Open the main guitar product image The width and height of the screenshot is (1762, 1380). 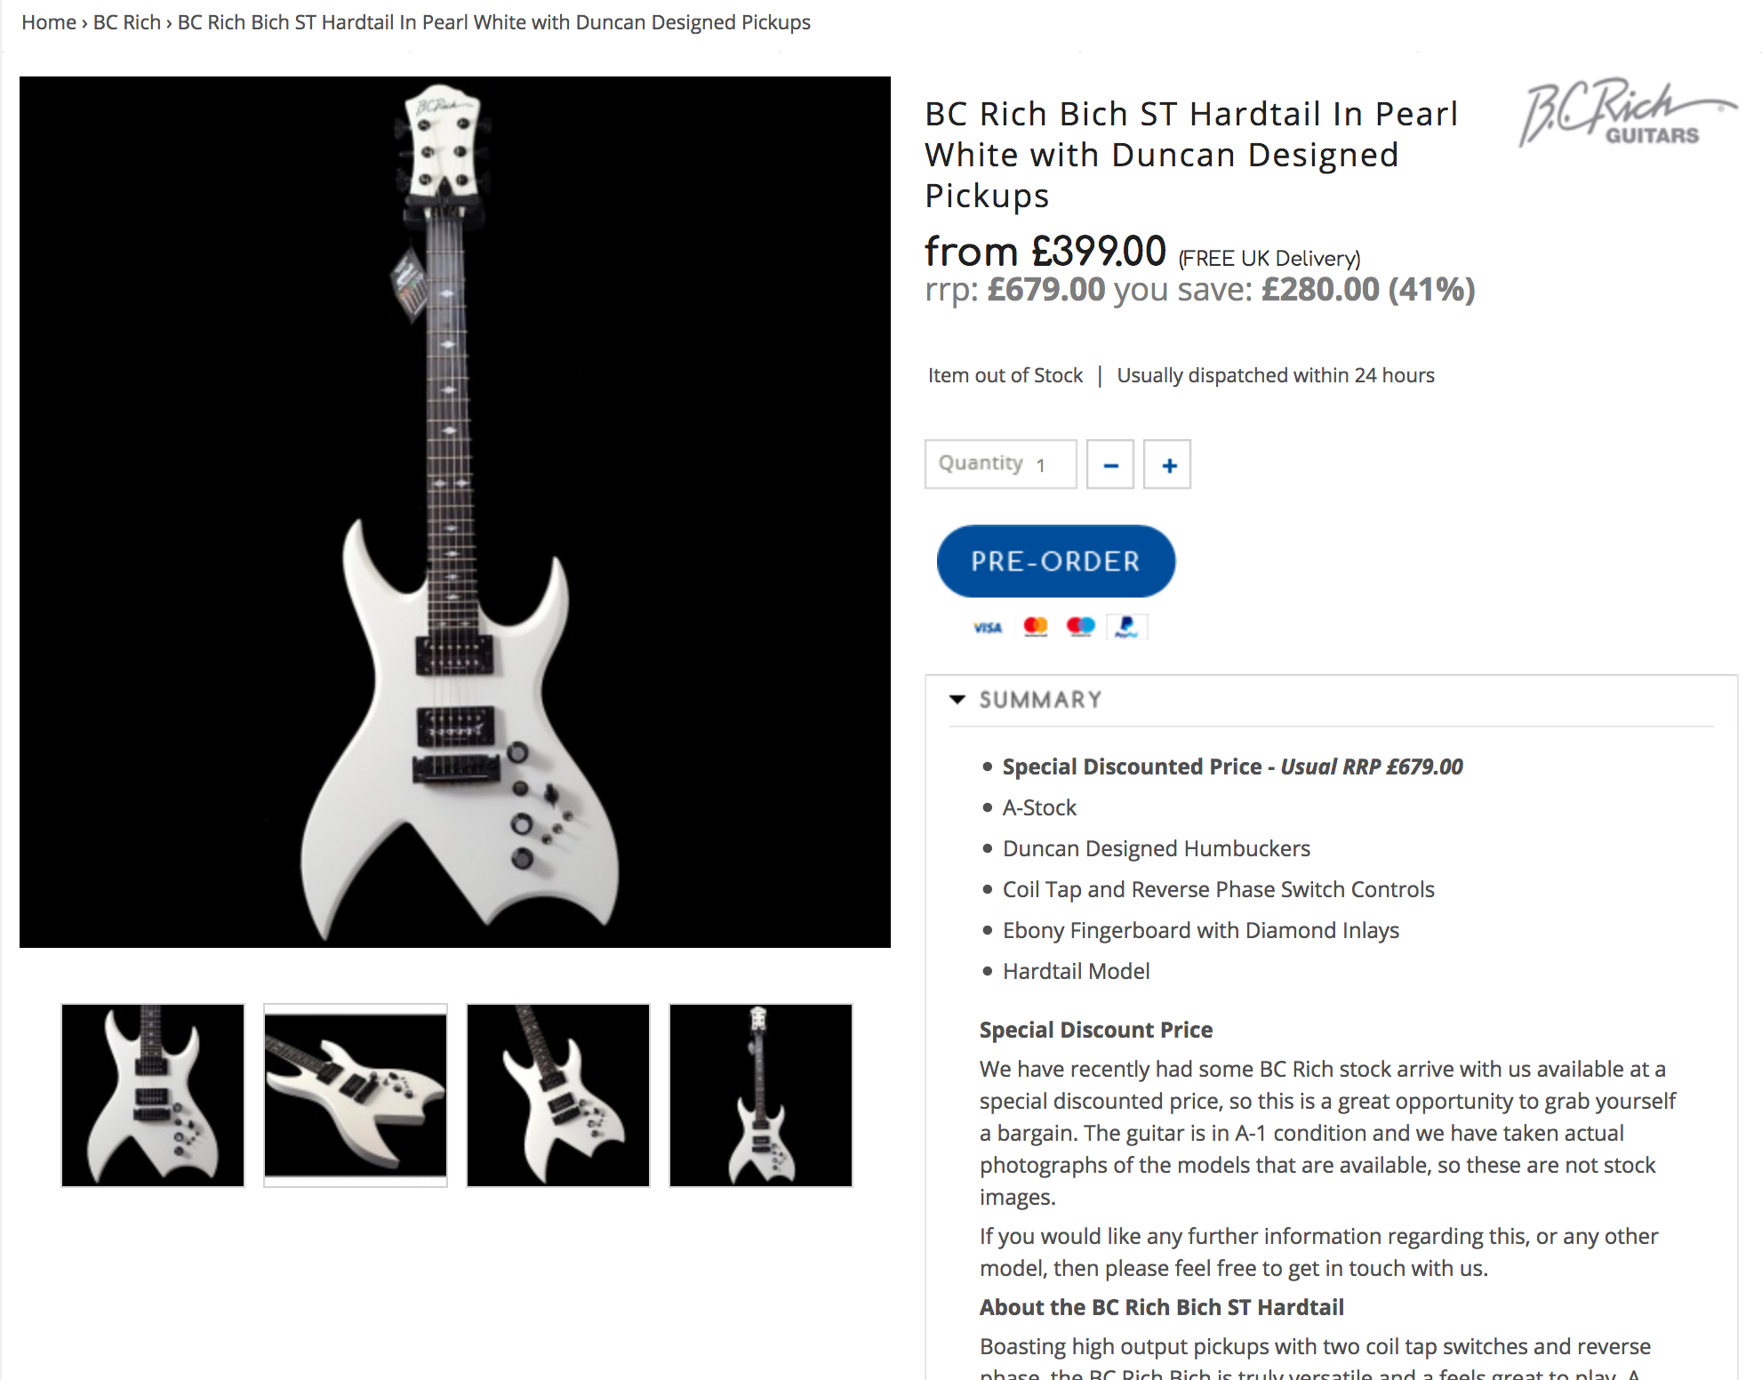(455, 512)
